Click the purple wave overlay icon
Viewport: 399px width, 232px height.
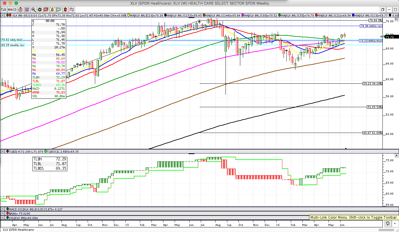click(72, 10)
